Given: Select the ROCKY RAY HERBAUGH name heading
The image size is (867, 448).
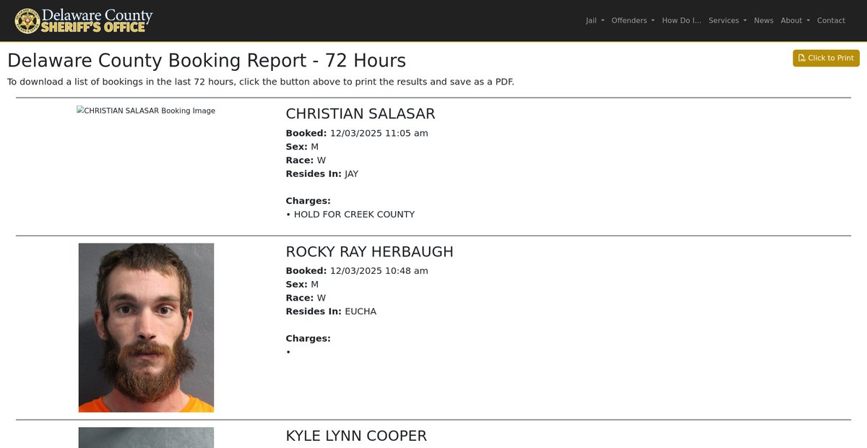Looking at the screenshot, I should pyautogui.click(x=369, y=251).
